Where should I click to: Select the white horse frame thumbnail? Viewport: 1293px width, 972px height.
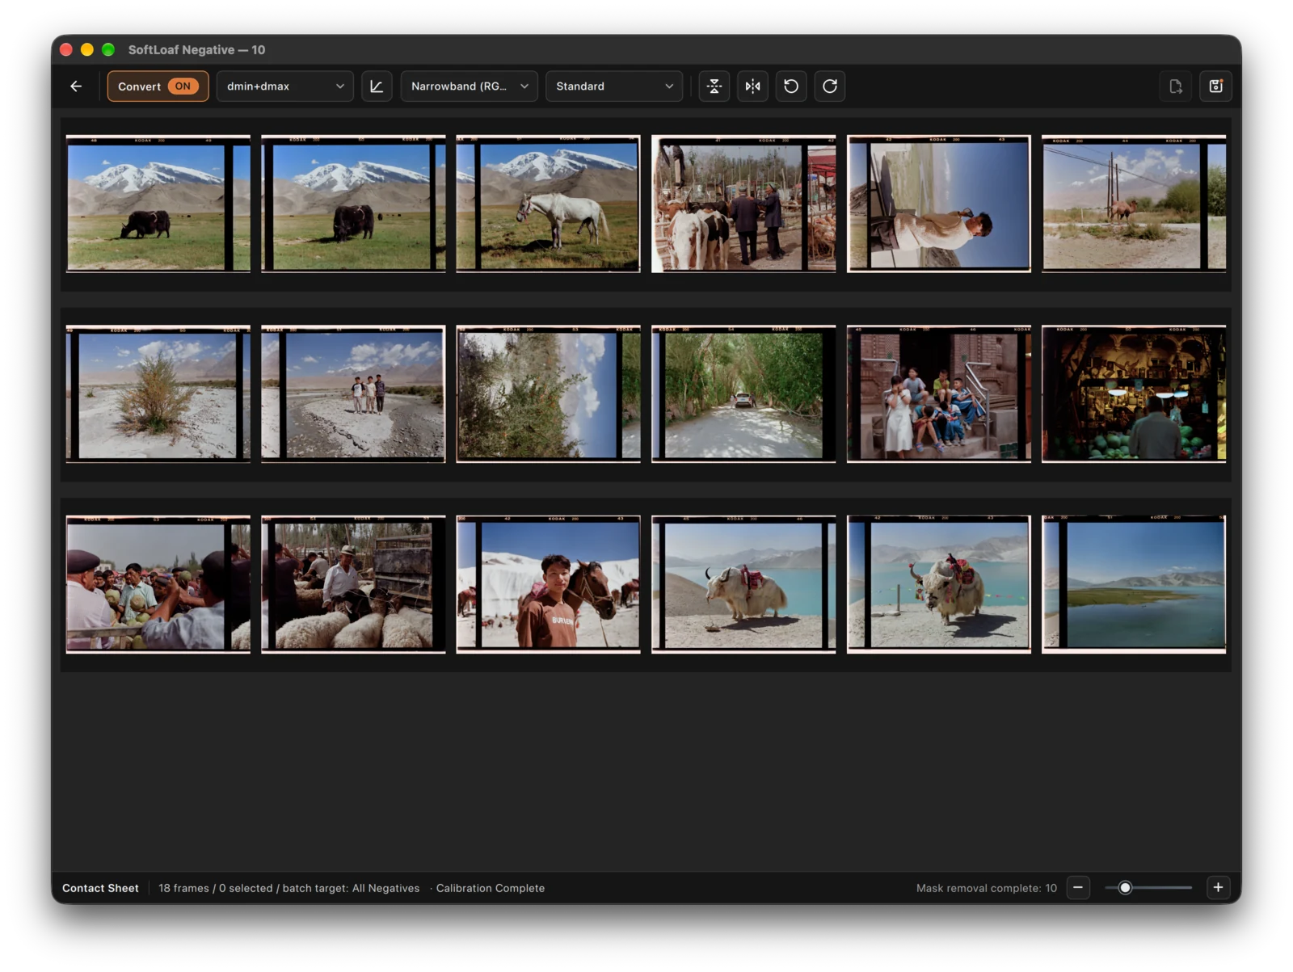pyautogui.click(x=548, y=204)
